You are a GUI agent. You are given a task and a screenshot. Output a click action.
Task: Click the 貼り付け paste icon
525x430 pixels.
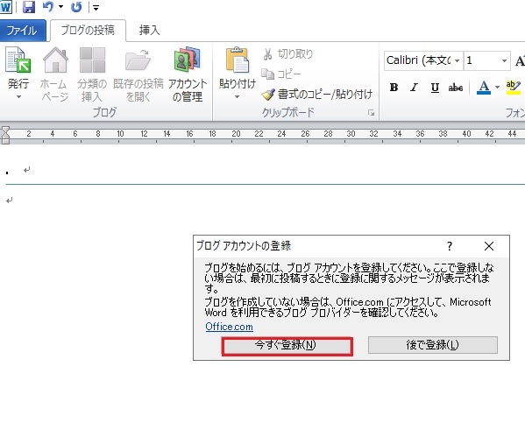pos(238,60)
